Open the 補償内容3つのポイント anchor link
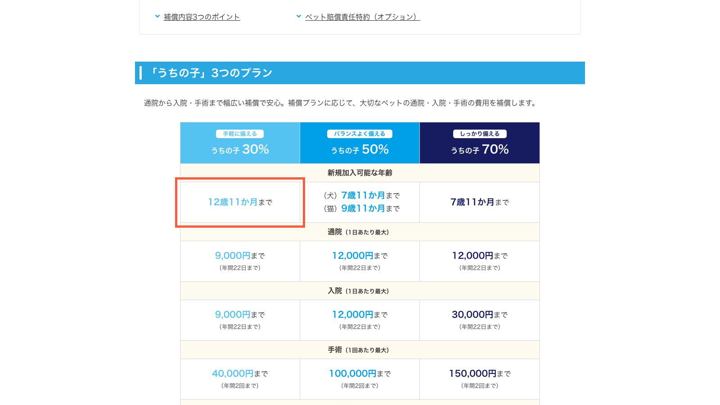Image resolution: width=720 pixels, height=405 pixels. tap(202, 17)
